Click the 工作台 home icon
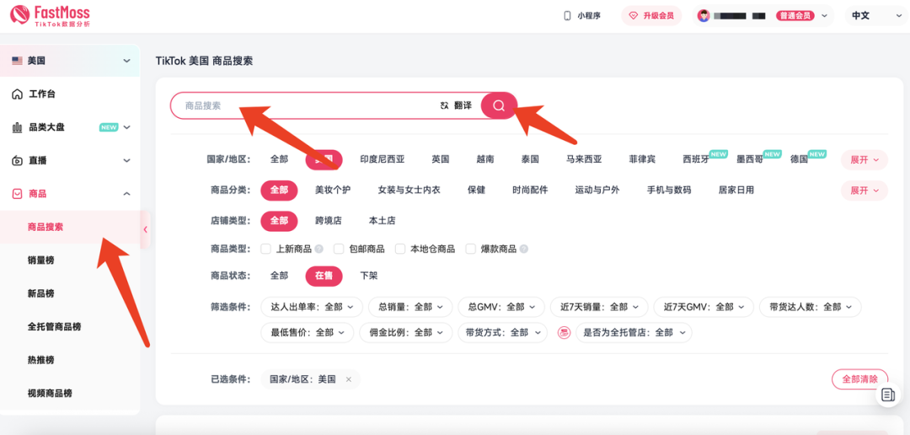The image size is (910, 435). 18,94
